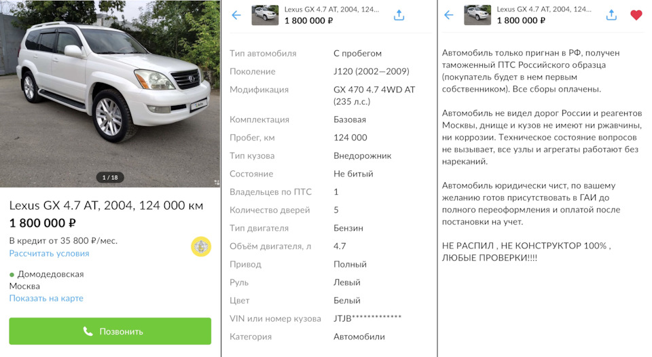The height and width of the screenshot is (357, 652).
Task: Call seller with the Позвонить button
Action: (110, 331)
